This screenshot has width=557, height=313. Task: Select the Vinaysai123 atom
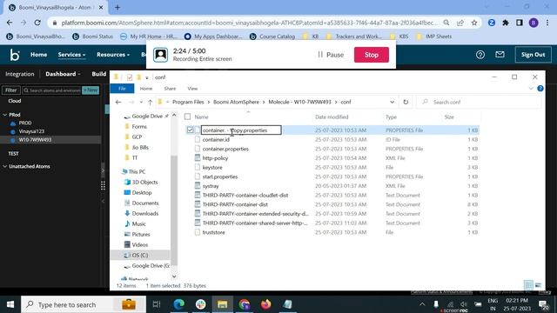[31, 131]
